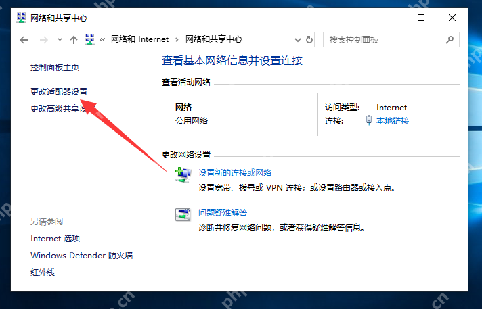Image resolution: width=482 pixels, height=309 pixels.
Task: Expand the address bar history dropdown
Action: [298, 40]
